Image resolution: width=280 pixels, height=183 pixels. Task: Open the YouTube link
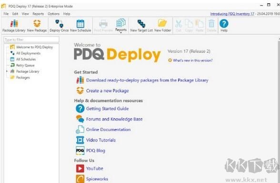pyautogui.click(x=94, y=168)
